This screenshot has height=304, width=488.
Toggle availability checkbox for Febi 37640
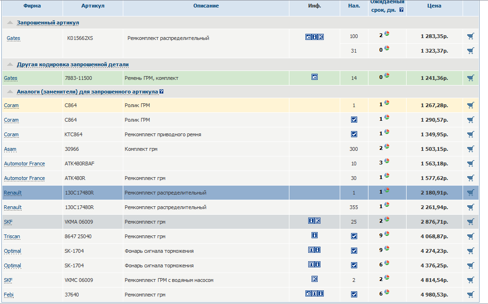(x=354, y=295)
